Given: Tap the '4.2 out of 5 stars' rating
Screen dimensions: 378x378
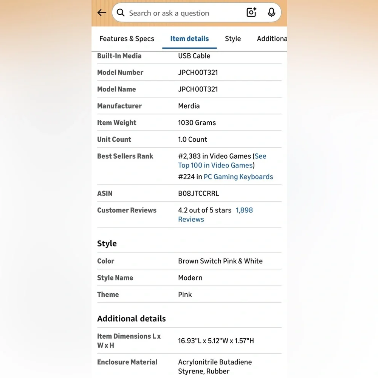Looking at the screenshot, I should click(x=204, y=210).
